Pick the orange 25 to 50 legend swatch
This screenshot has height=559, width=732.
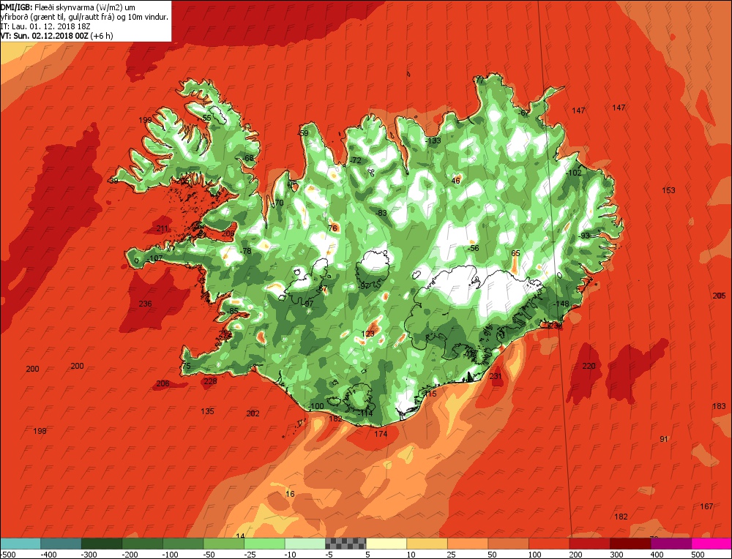468,544
